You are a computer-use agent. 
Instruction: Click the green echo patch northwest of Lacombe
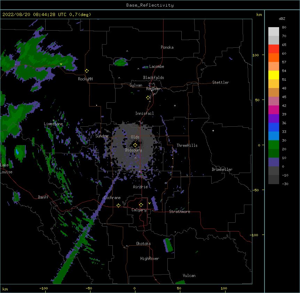[x=121, y=62]
